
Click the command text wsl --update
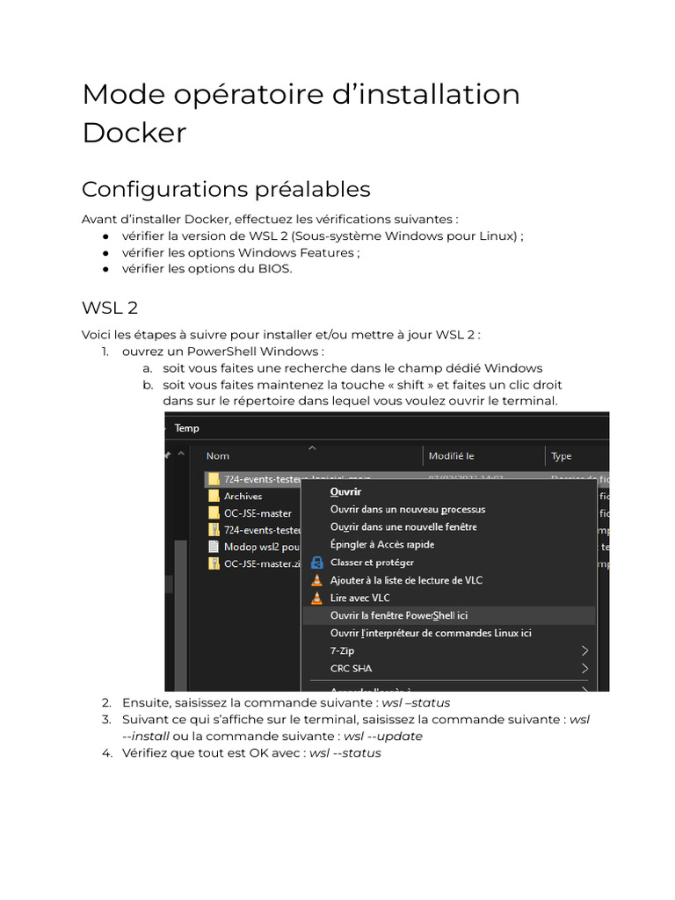(383, 737)
